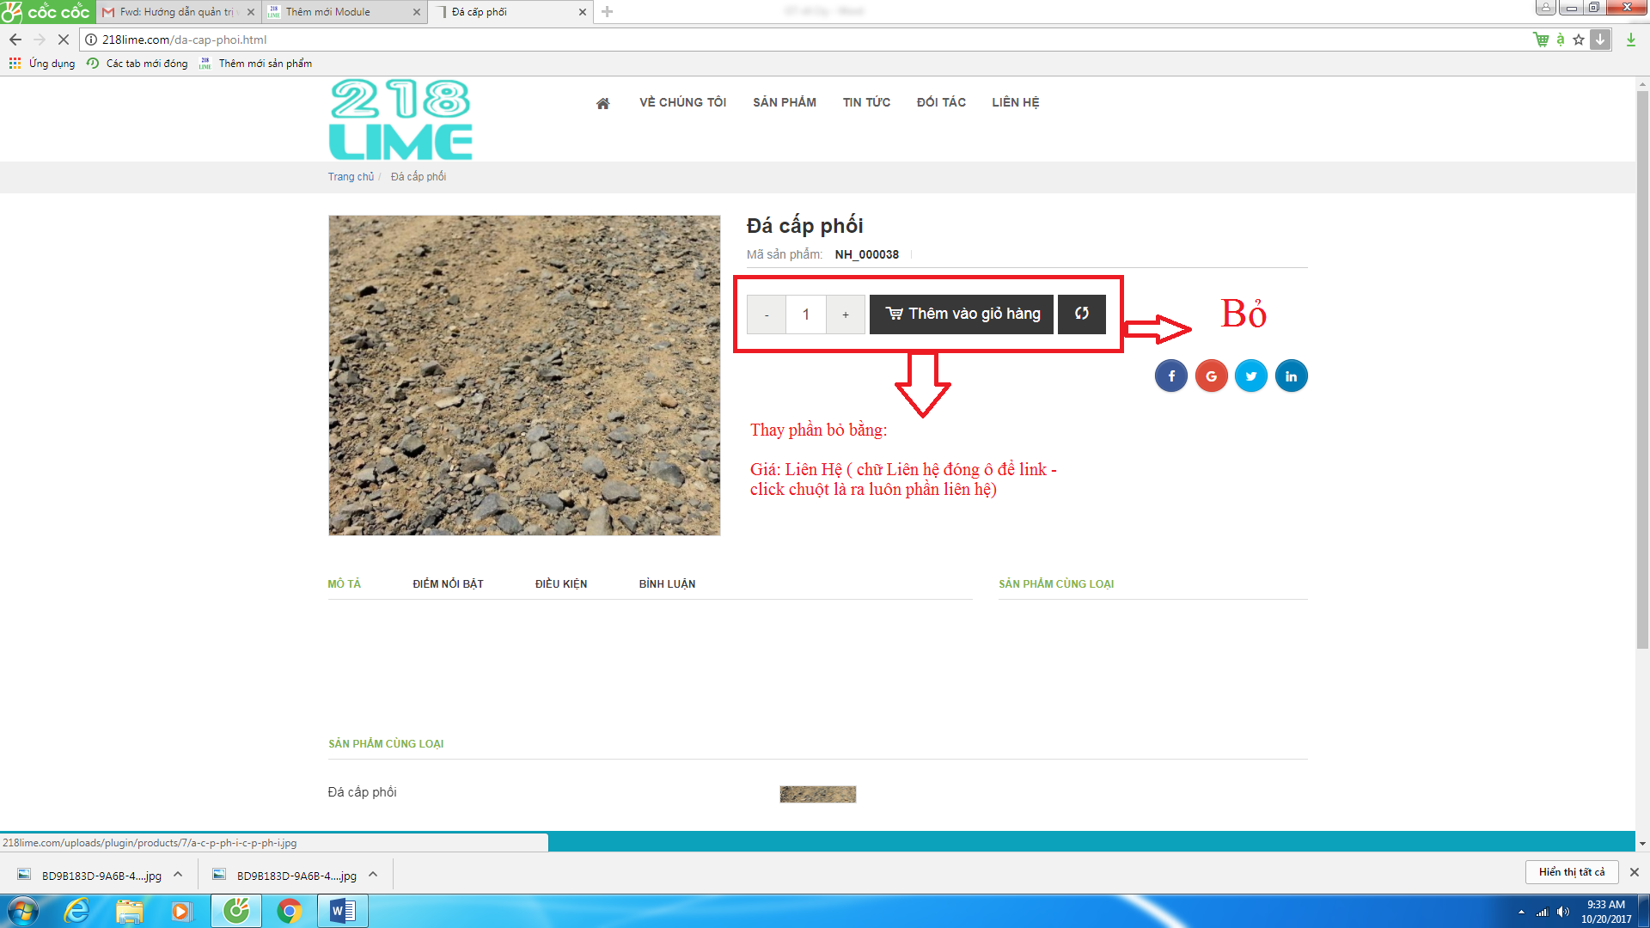Open the Đá cấp phối product image
Image resolution: width=1650 pixels, height=928 pixels.
524,375
